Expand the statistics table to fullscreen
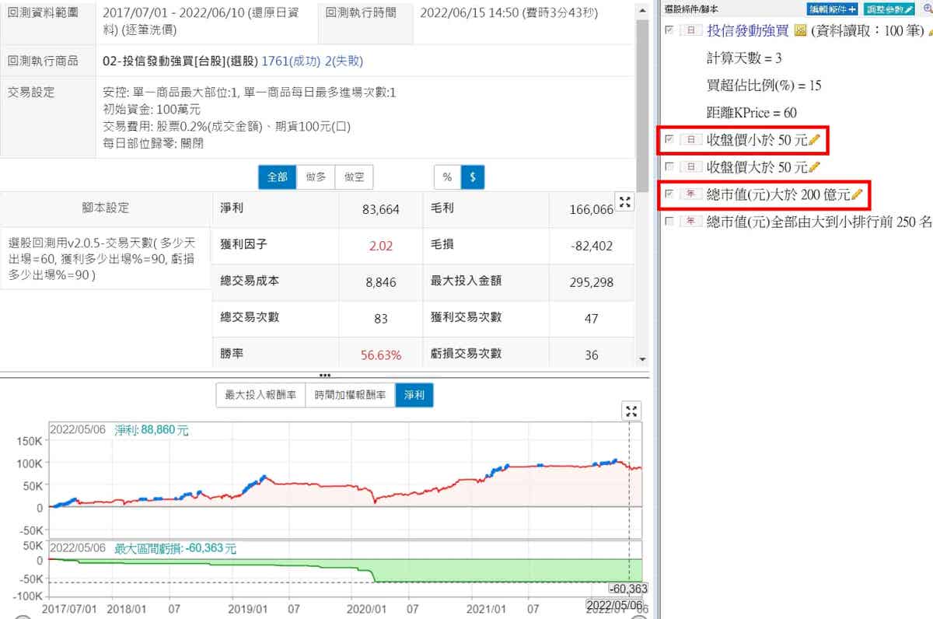This screenshot has height=619, width=933. 624,202
